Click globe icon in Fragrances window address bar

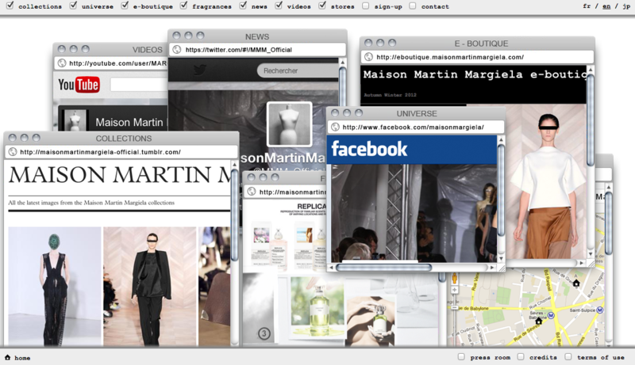(x=252, y=192)
